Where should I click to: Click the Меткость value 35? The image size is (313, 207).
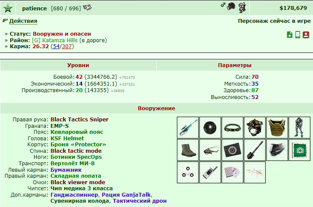point(255,83)
